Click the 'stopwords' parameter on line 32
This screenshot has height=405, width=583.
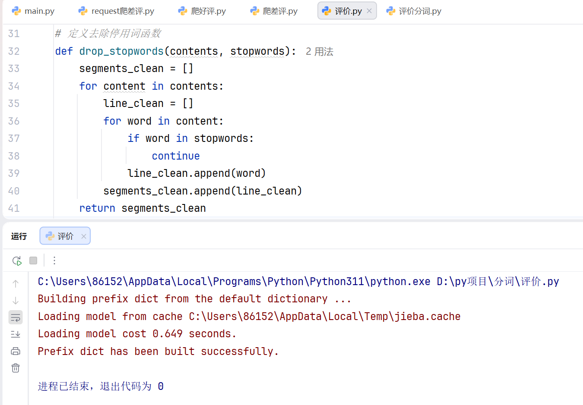tap(257, 51)
